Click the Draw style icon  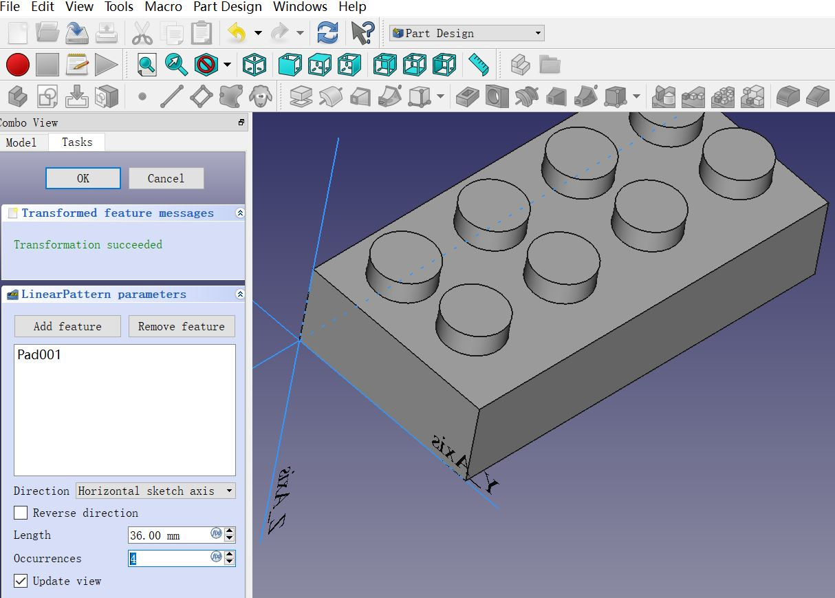[206, 65]
